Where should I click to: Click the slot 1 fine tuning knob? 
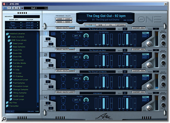63,36
